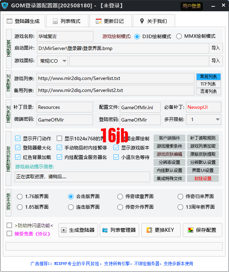
Task: Click 导入 button next to 启动图片
Action: click(216, 48)
